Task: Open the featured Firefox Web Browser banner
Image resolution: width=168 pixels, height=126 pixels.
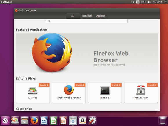Action: [x=87, y=53]
